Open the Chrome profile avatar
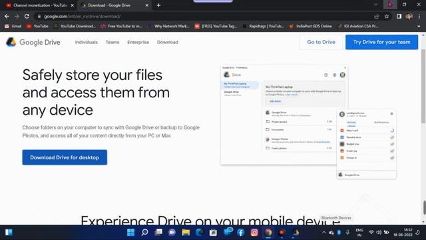Screen dimensions: 426x240 click(x=409, y=16)
